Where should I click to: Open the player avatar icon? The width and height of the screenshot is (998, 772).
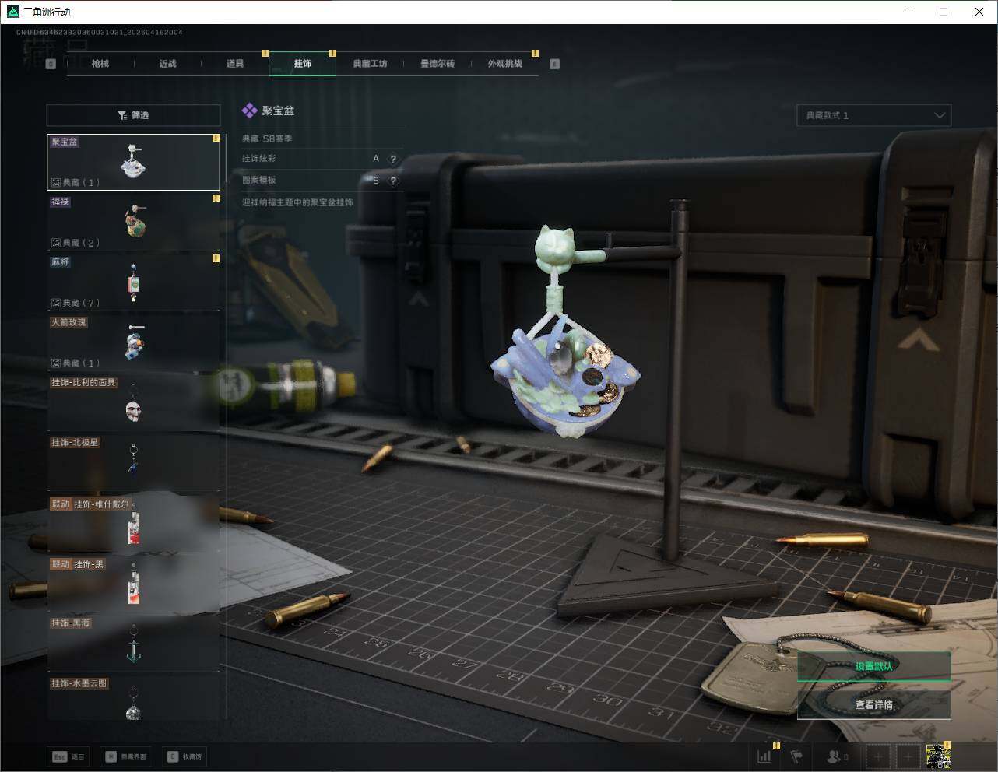(x=938, y=756)
